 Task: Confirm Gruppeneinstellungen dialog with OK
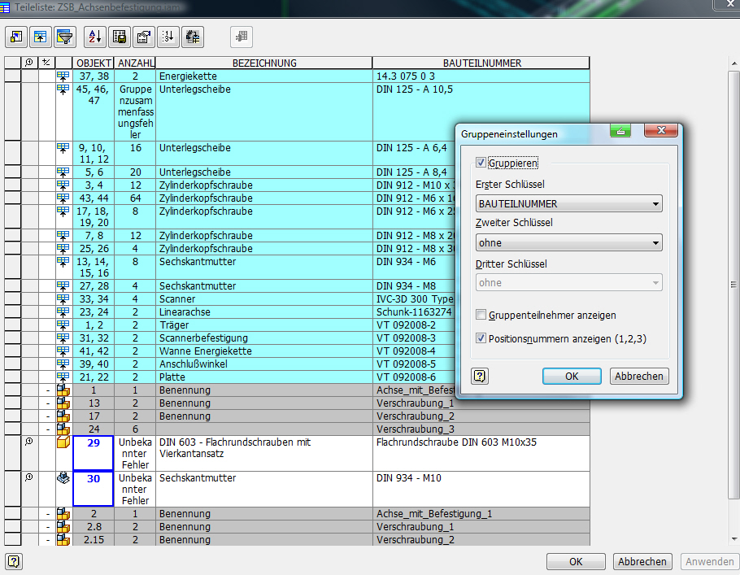coord(572,377)
